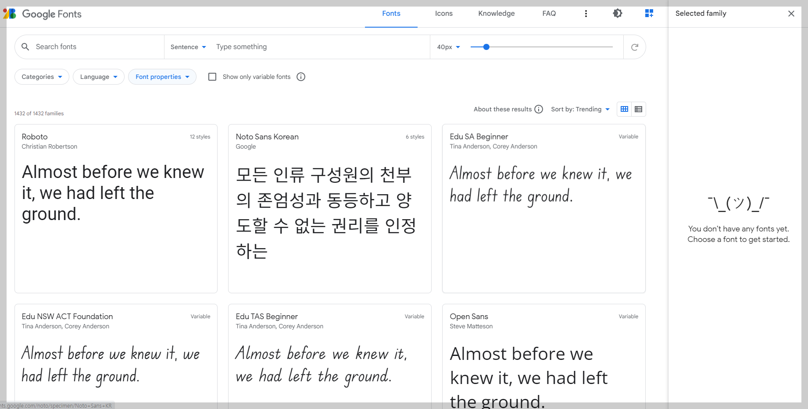Screen dimensions: 808x409
Task: Click the reset preview refresh icon
Action: [x=635, y=47]
